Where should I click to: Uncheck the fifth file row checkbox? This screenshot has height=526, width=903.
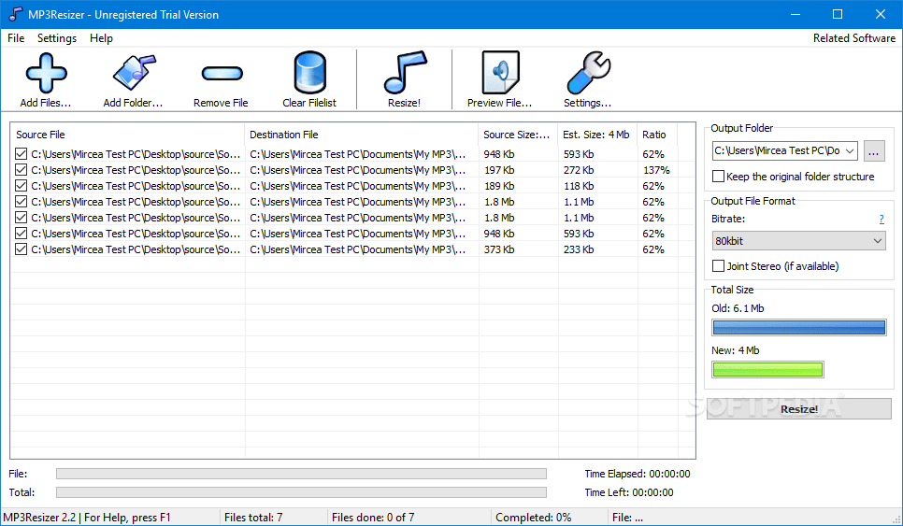pos(21,218)
